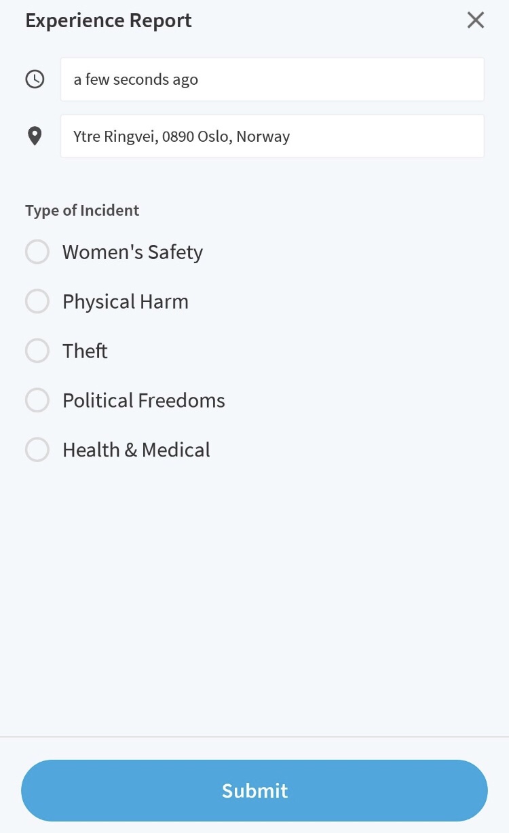
Task: Select the Women's Safety incident type
Action: pyautogui.click(x=37, y=252)
